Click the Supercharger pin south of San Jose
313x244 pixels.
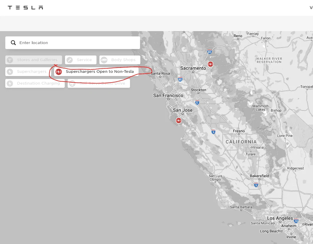pyautogui.click(x=179, y=121)
